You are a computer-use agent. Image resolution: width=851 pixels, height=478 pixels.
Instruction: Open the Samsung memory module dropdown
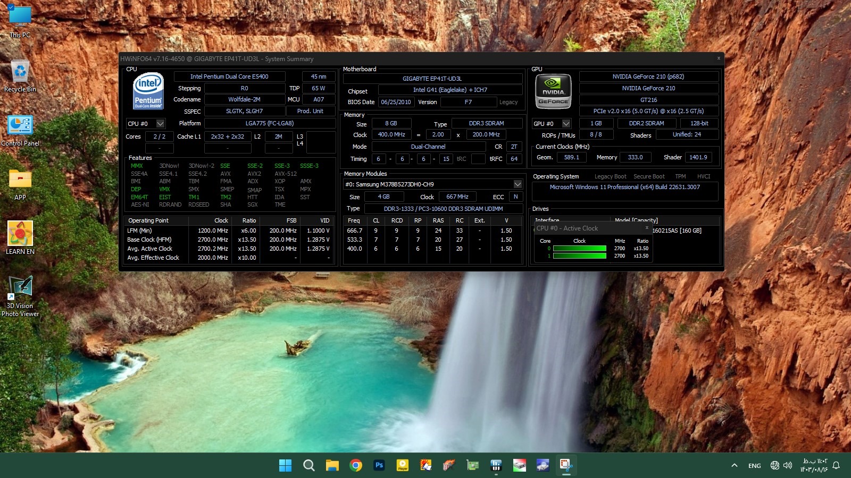click(517, 184)
